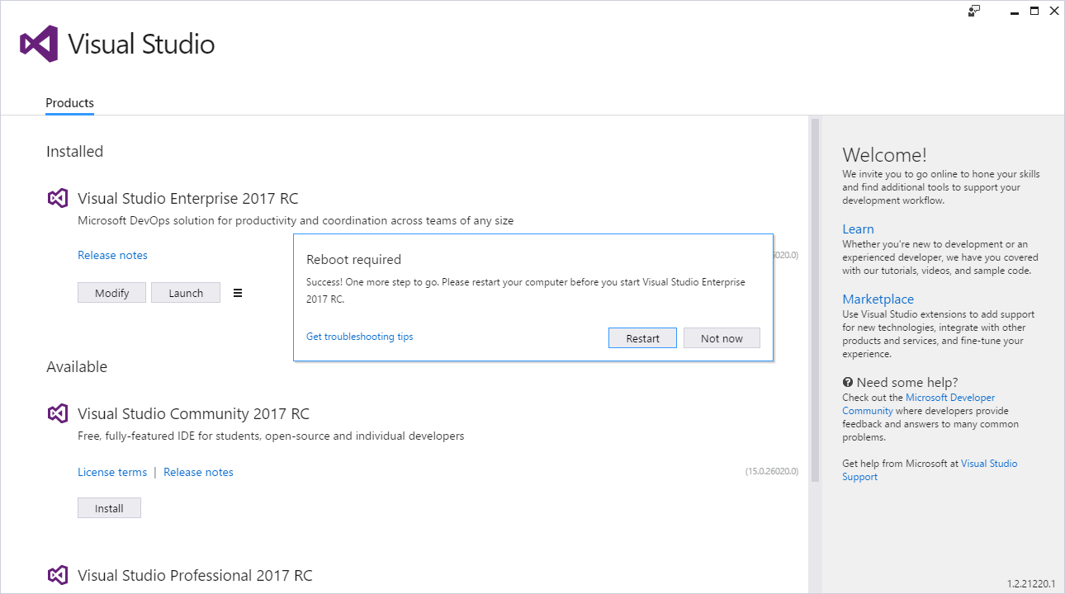1065x594 pixels.
Task: Open Visual Studio Support link
Action: 930,470
